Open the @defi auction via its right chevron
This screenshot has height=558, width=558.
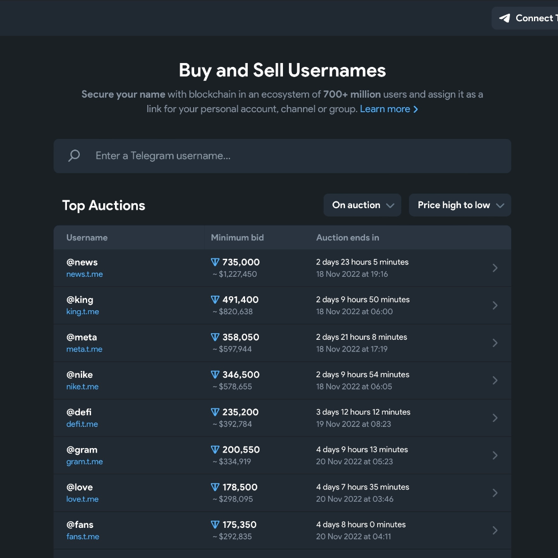494,418
